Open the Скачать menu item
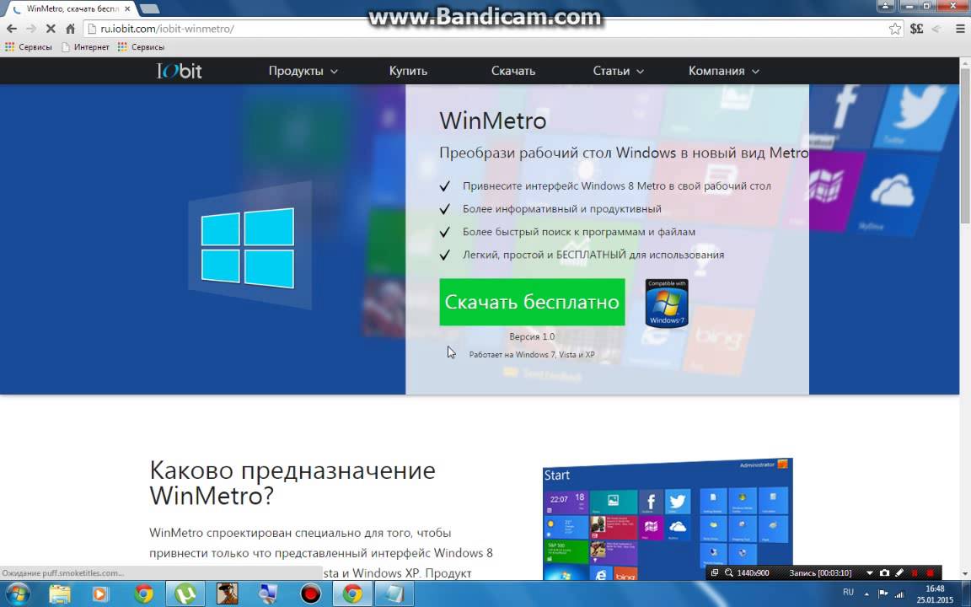This screenshot has width=971, height=607. point(513,71)
